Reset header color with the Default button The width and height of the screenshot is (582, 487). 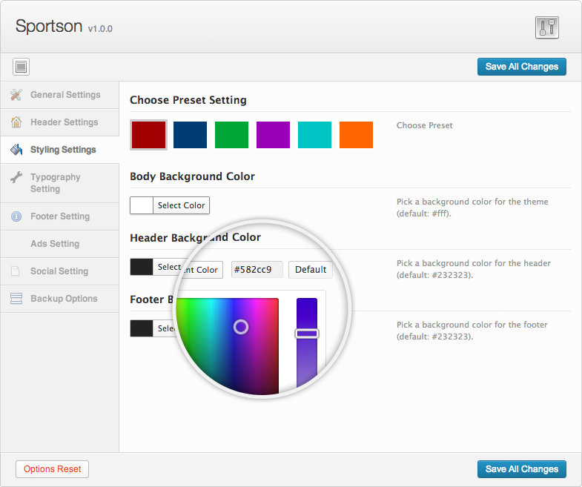click(x=311, y=270)
